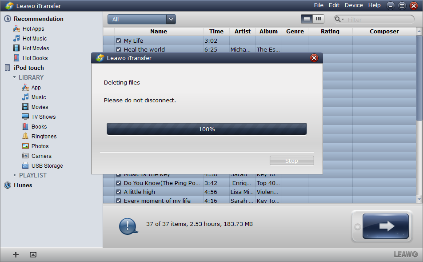Open the Photos library icon
This screenshot has height=262, width=423.
coord(25,146)
